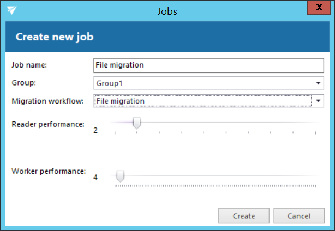Expand the Migration workflow dropdown arrow

(x=318, y=101)
